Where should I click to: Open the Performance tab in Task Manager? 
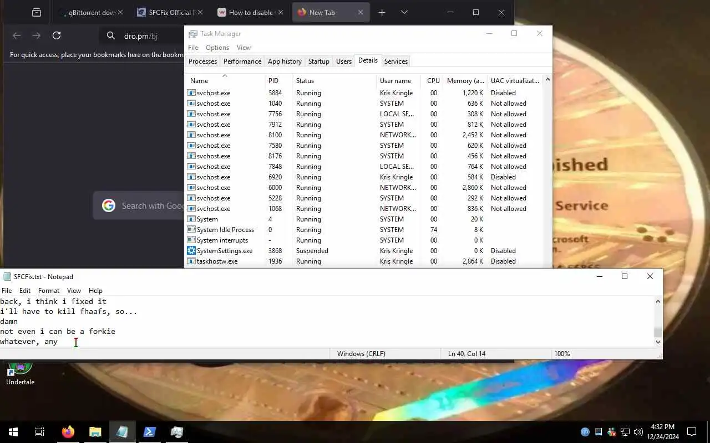[x=242, y=61]
